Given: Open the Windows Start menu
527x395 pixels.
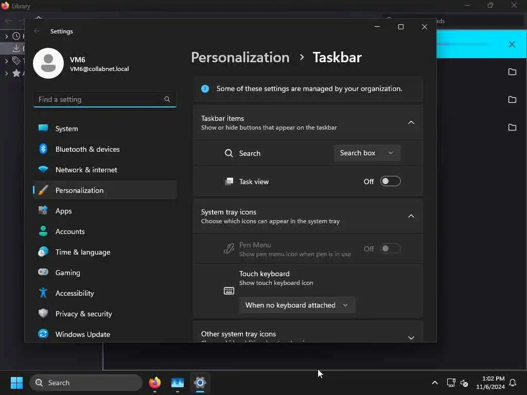Looking at the screenshot, I should 16,383.
